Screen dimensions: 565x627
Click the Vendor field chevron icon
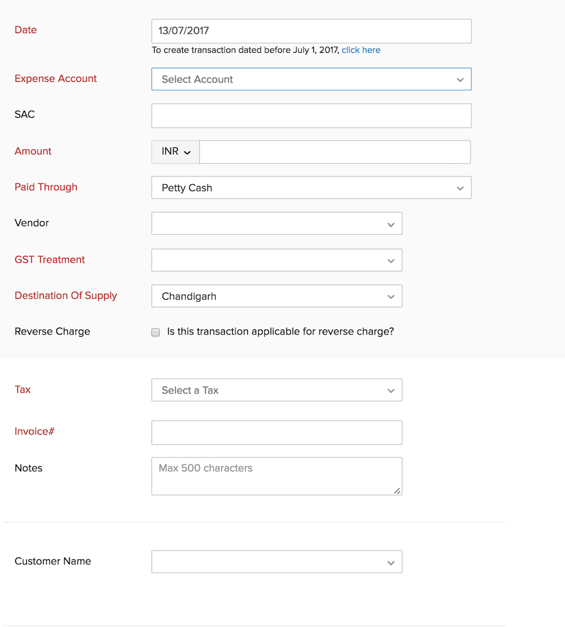click(391, 225)
